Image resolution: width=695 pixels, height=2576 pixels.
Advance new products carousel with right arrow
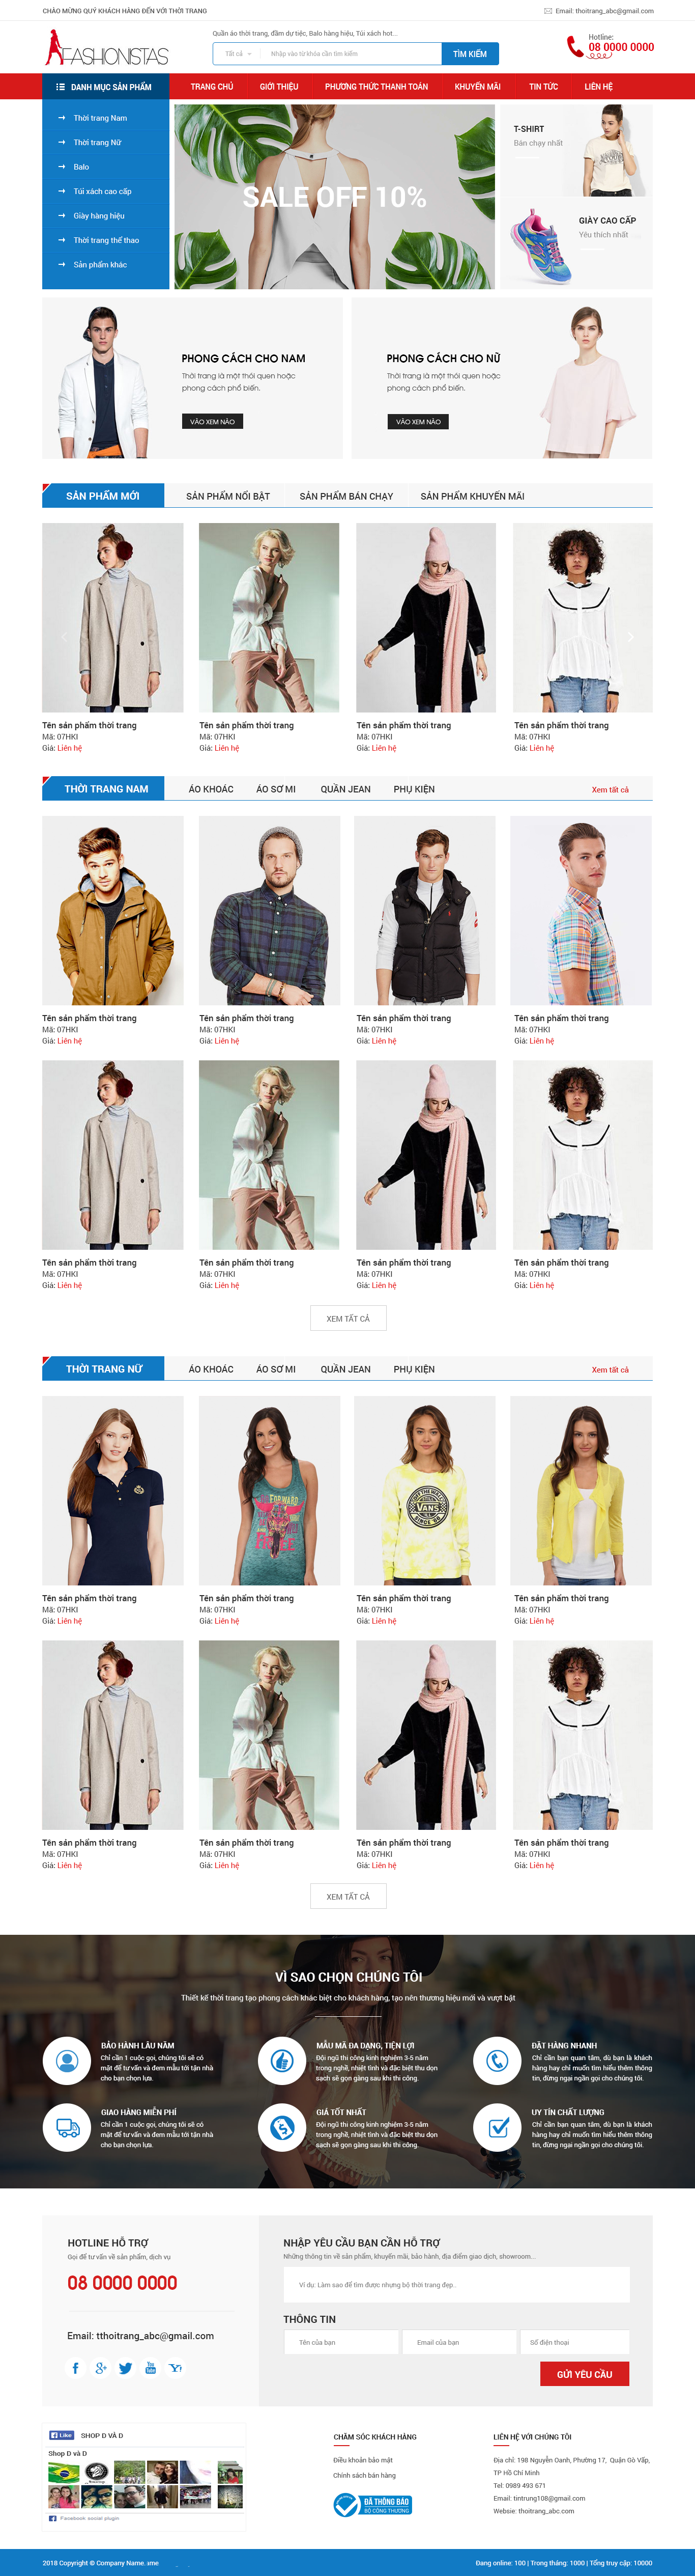pyautogui.click(x=630, y=636)
